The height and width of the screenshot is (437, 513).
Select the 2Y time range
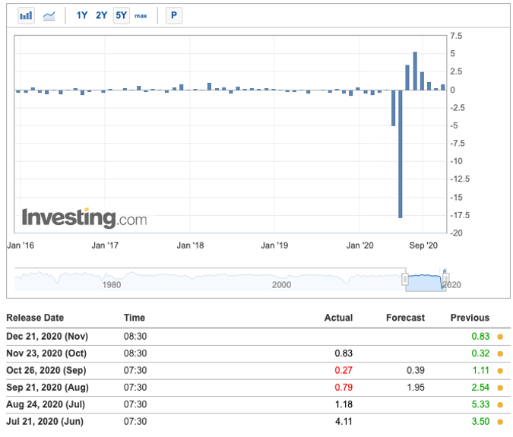pos(101,15)
